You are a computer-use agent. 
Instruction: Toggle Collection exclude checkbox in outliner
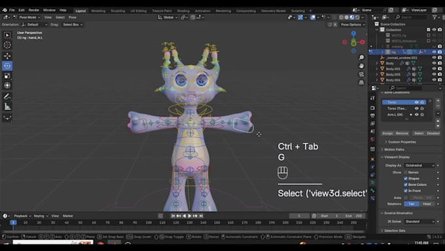tap(429, 29)
